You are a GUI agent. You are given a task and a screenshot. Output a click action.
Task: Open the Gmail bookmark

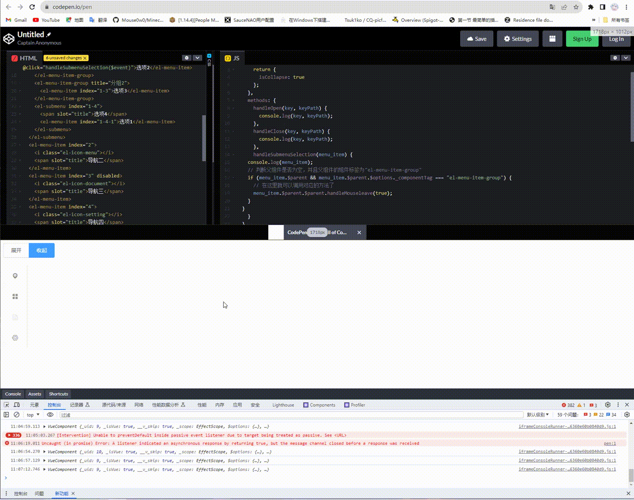[16, 20]
